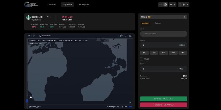Click the Доступно $0.00 value

[x=185, y=76]
